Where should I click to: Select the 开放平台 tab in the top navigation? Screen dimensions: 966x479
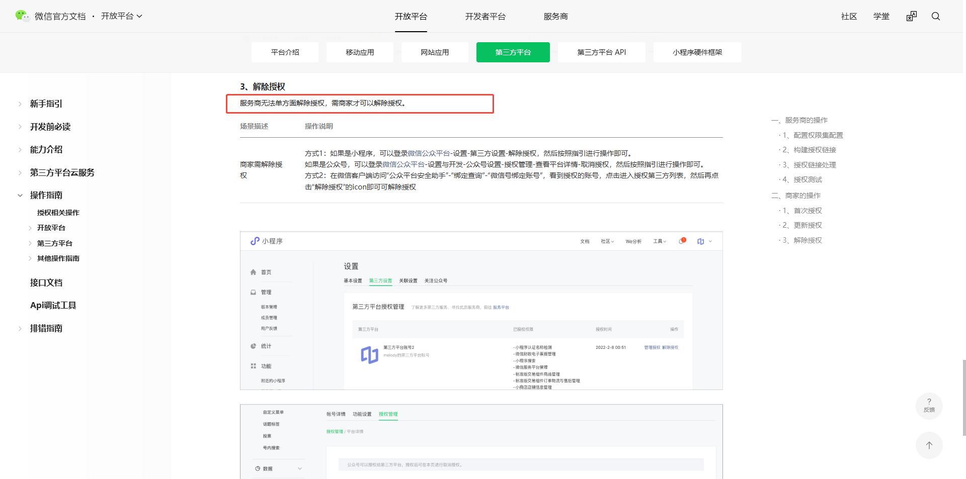[411, 16]
